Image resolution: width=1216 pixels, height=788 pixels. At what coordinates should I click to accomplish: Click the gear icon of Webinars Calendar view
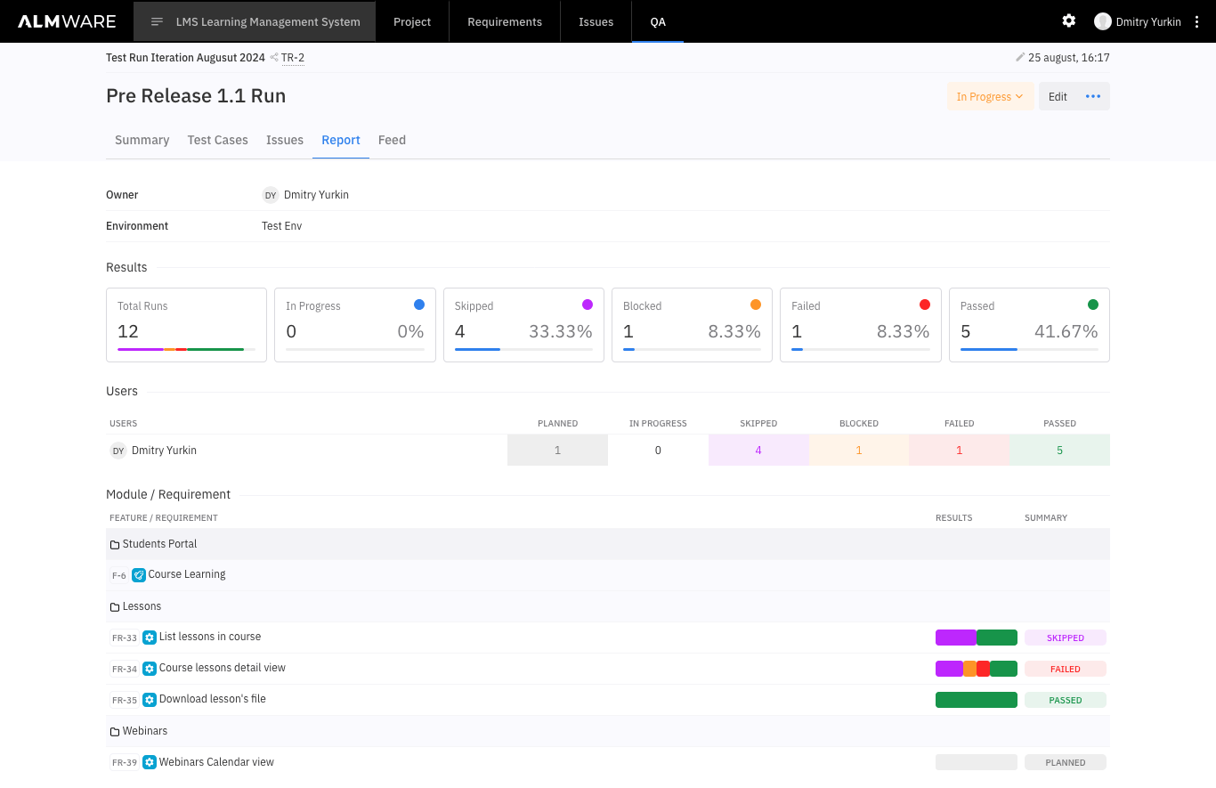(150, 762)
